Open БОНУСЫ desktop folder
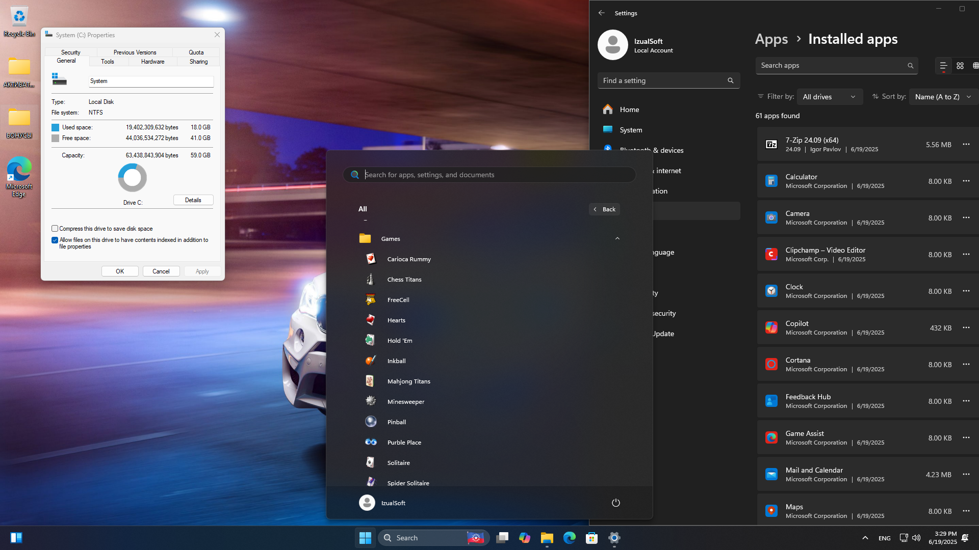 click(19, 123)
